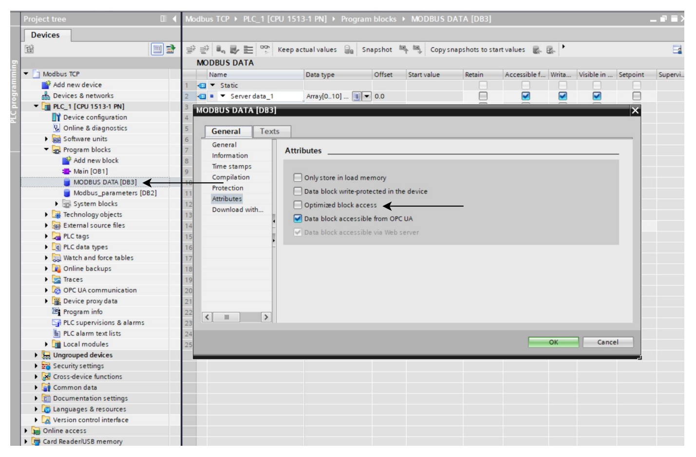Toggle Accessible from HMI for Server data_1

pos(526,96)
